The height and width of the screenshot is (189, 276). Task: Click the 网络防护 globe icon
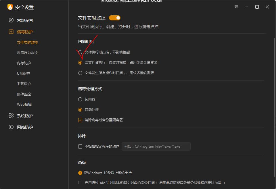[x=11, y=127]
